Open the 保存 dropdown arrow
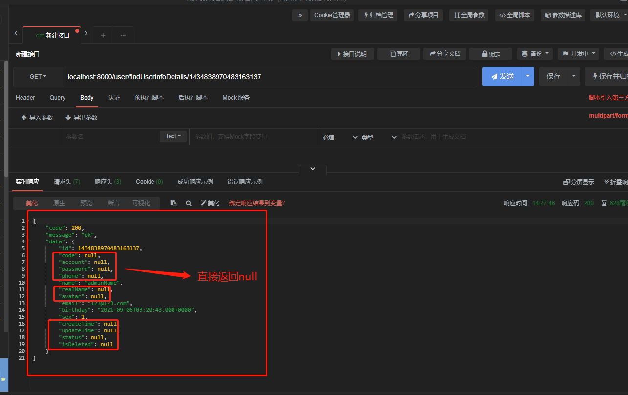The height and width of the screenshot is (395, 628). pyautogui.click(x=574, y=76)
